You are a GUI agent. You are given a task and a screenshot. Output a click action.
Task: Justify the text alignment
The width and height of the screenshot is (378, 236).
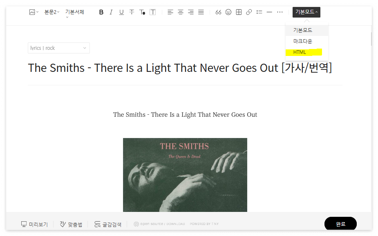(x=201, y=12)
